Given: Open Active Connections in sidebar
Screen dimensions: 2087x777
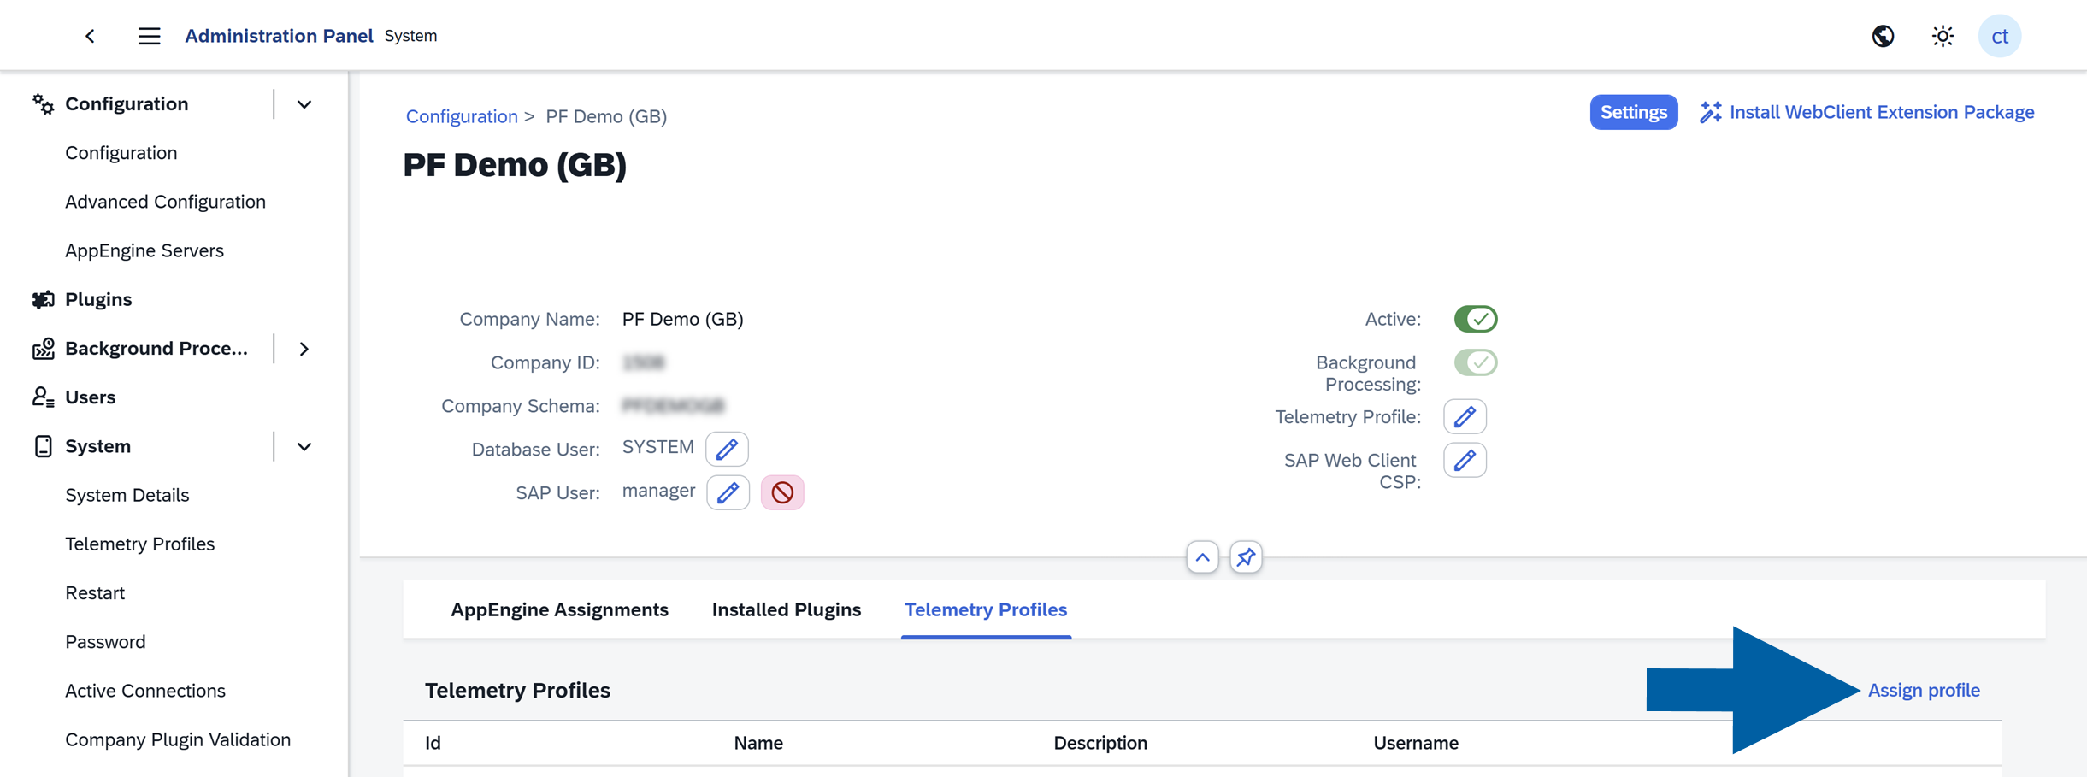Looking at the screenshot, I should (145, 691).
